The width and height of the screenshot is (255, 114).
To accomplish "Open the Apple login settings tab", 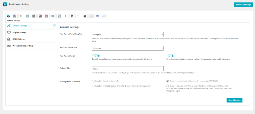I will (x=85, y=16).
